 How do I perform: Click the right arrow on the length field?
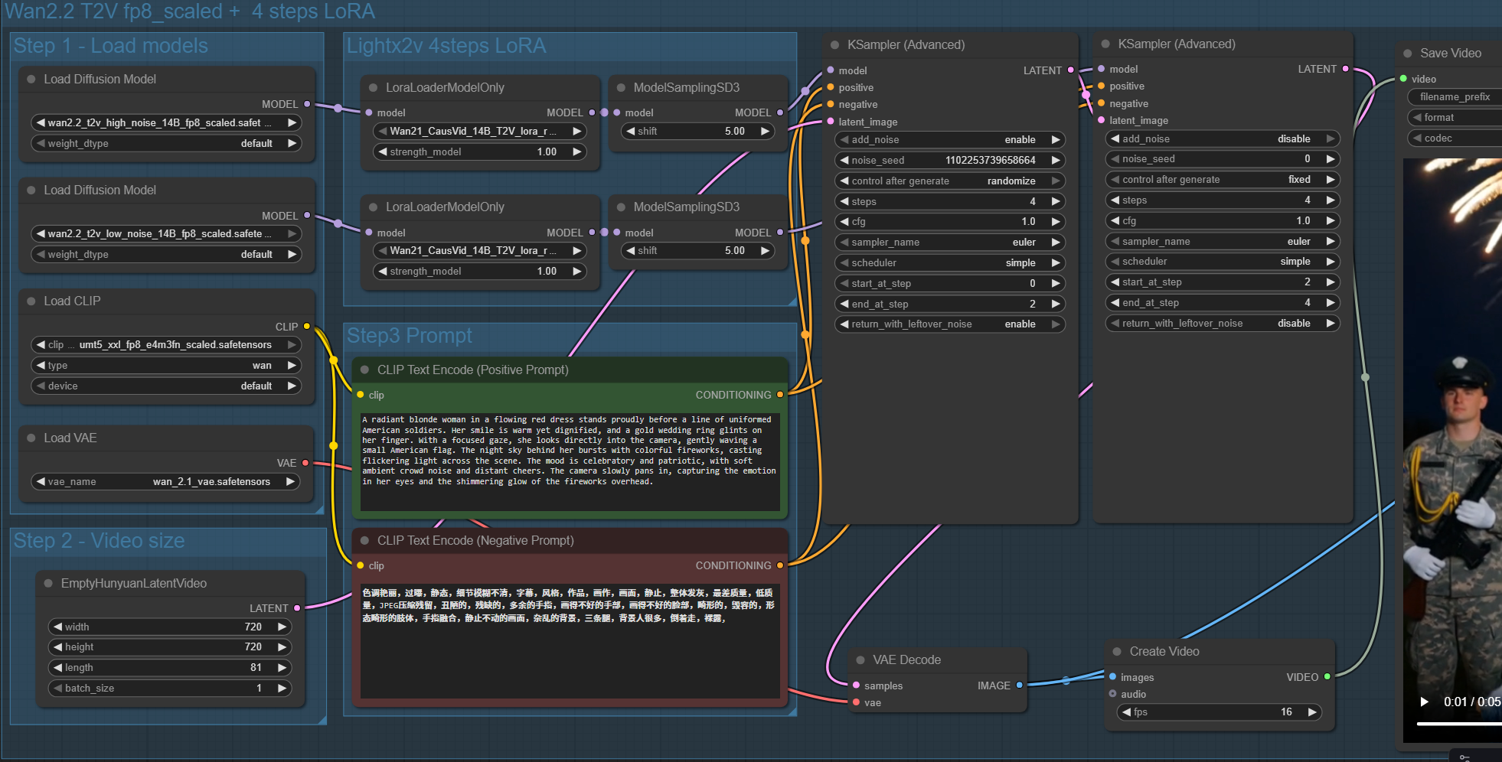pos(282,668)
